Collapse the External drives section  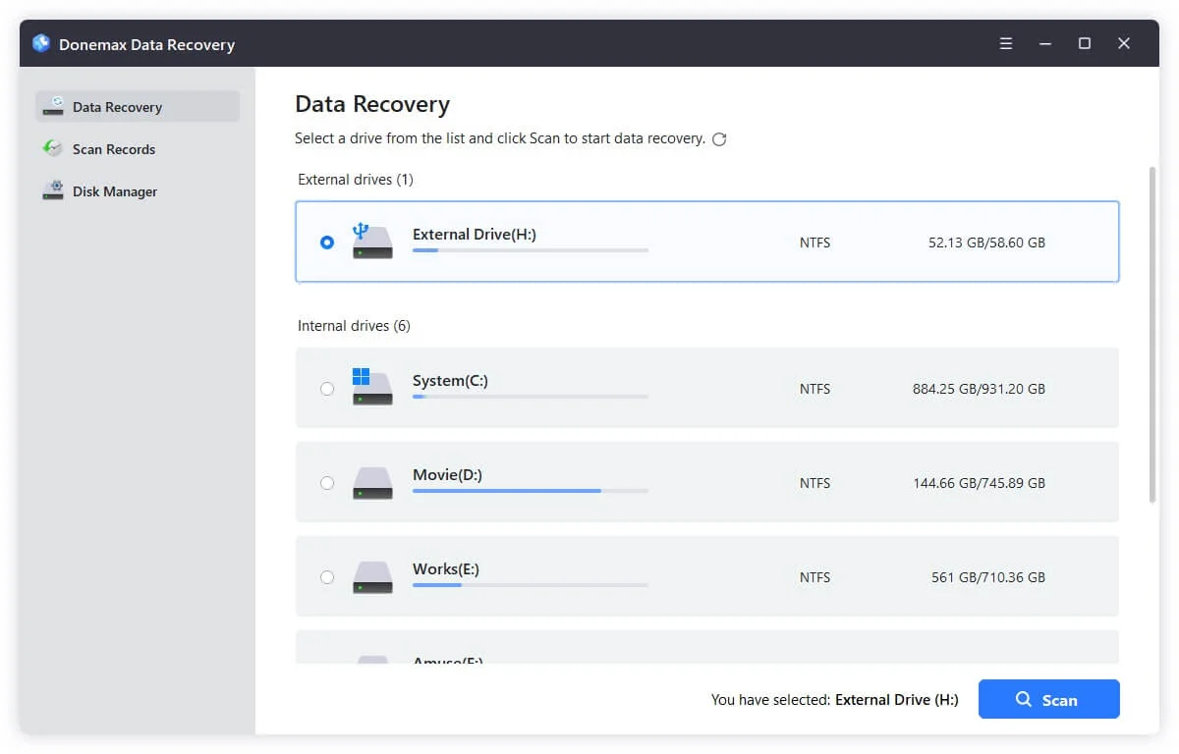(x=355, y=180)
